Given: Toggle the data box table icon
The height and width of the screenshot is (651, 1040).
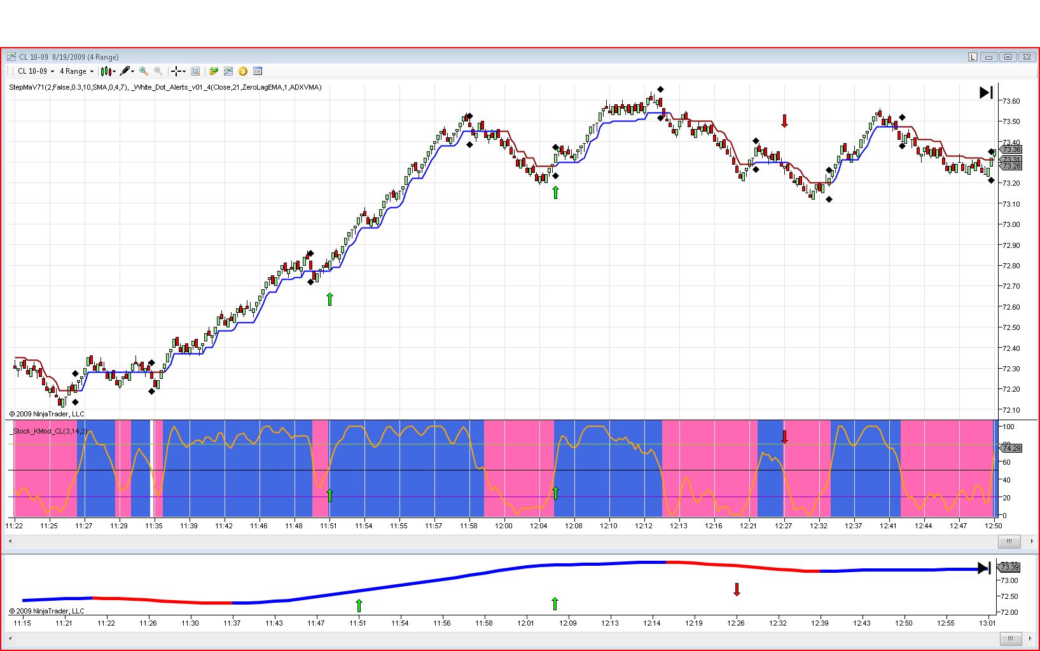Looking at the screenshot, I should [258, 71].
